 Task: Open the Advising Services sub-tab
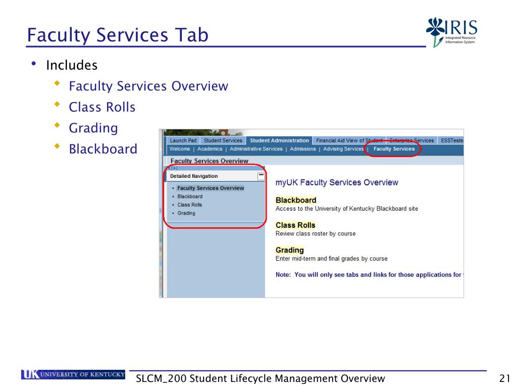pyautogui.click(x=343, y=149)
